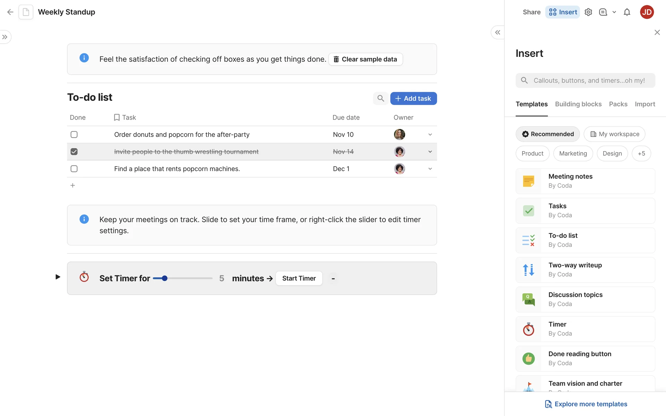Viewport: 666px width, 416px height.
Task: Open dropdown arrow next to comments icon
Action: [x=614, y=12]
